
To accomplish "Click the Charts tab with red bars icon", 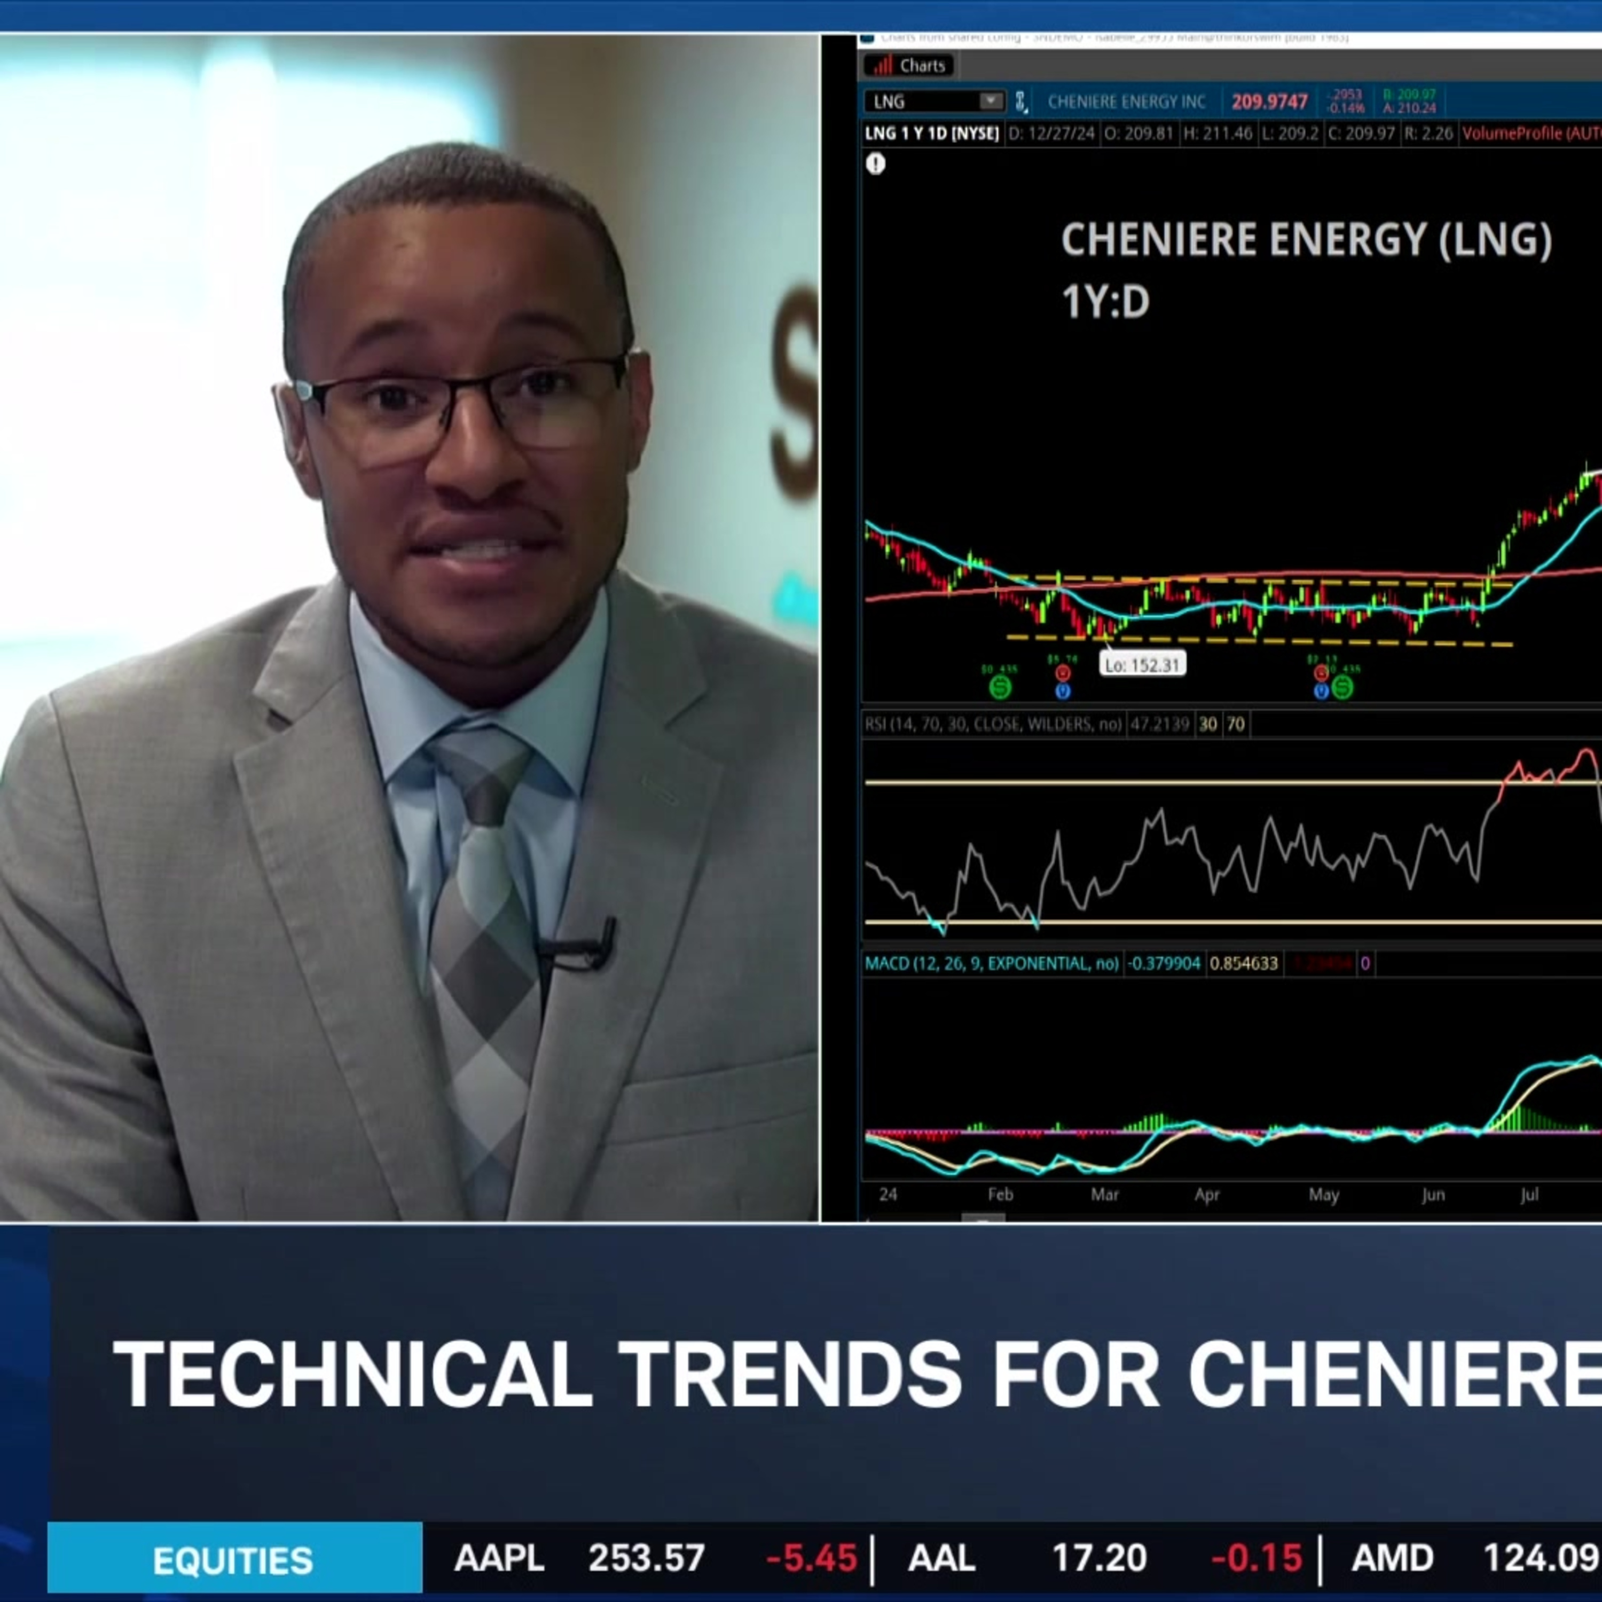I will (910, 66).
